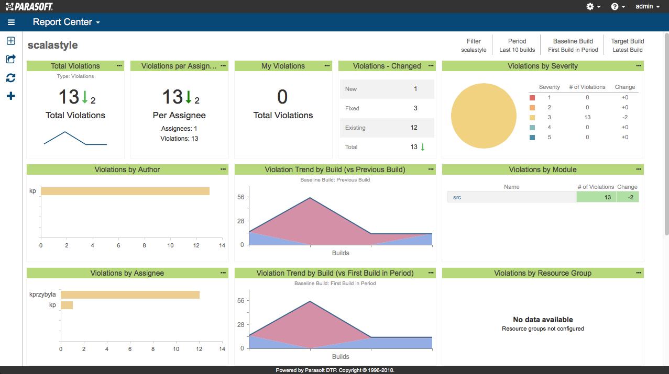Open Violation Trend vs Previous Build options

[x=431, y=169]
